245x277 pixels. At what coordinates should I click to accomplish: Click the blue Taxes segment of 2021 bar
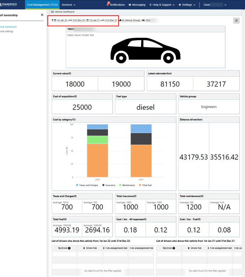point(141,129)
